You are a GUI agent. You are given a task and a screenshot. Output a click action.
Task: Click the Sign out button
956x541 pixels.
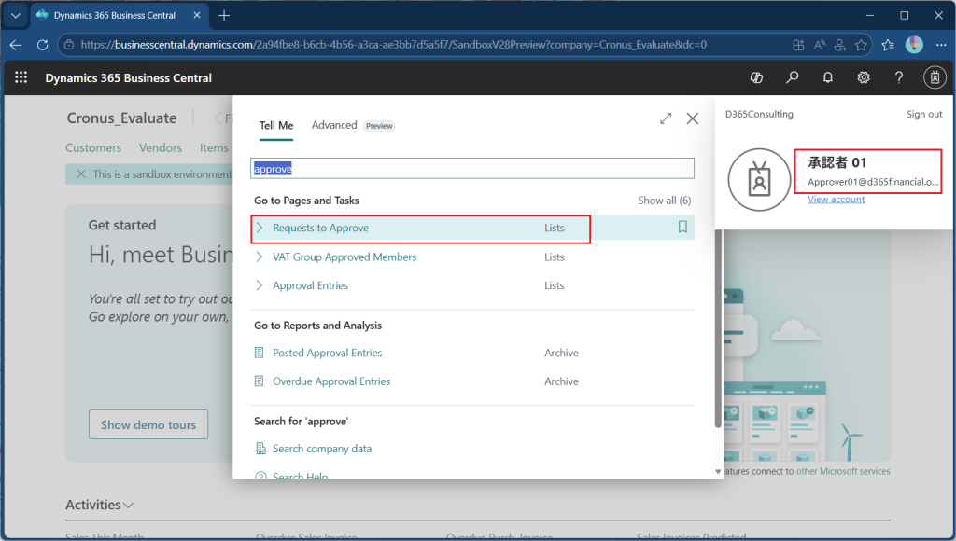[x=923, y=114]
